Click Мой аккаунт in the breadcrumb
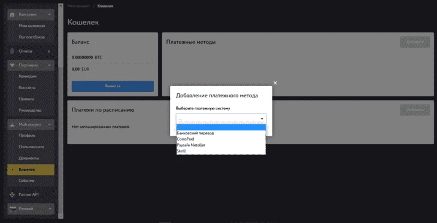This screenshot has height=223, width=437. coord(78,6)
